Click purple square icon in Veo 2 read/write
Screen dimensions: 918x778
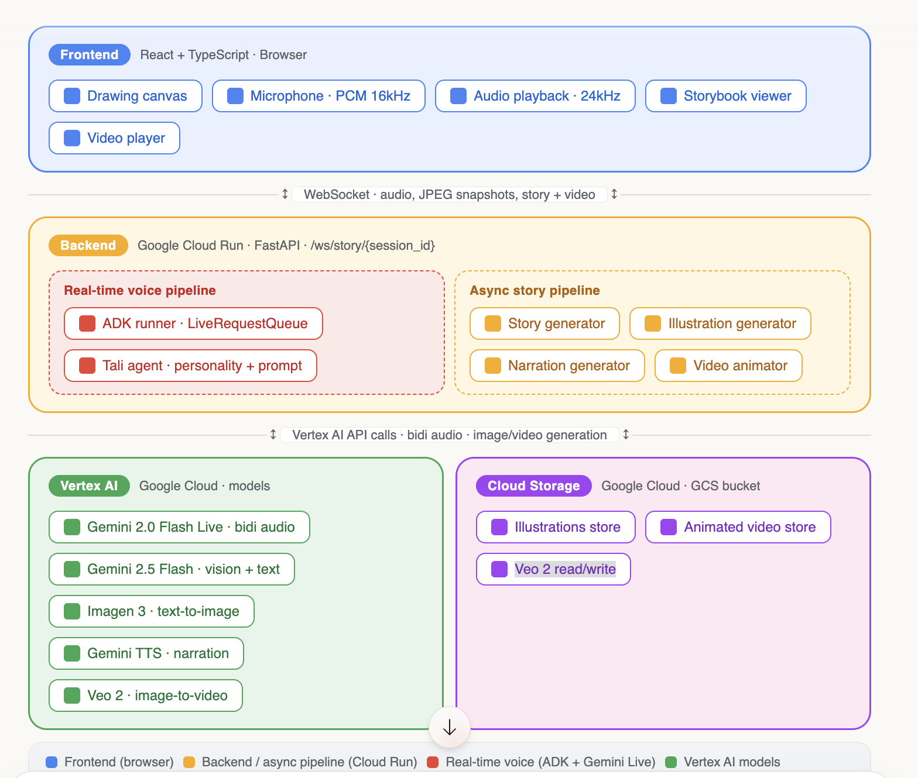[499, 569]
